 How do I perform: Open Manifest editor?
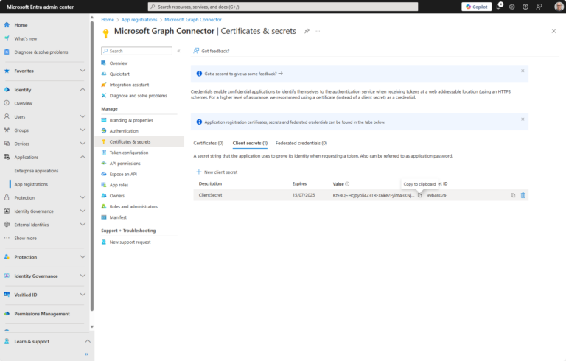(x=118, y=217)
